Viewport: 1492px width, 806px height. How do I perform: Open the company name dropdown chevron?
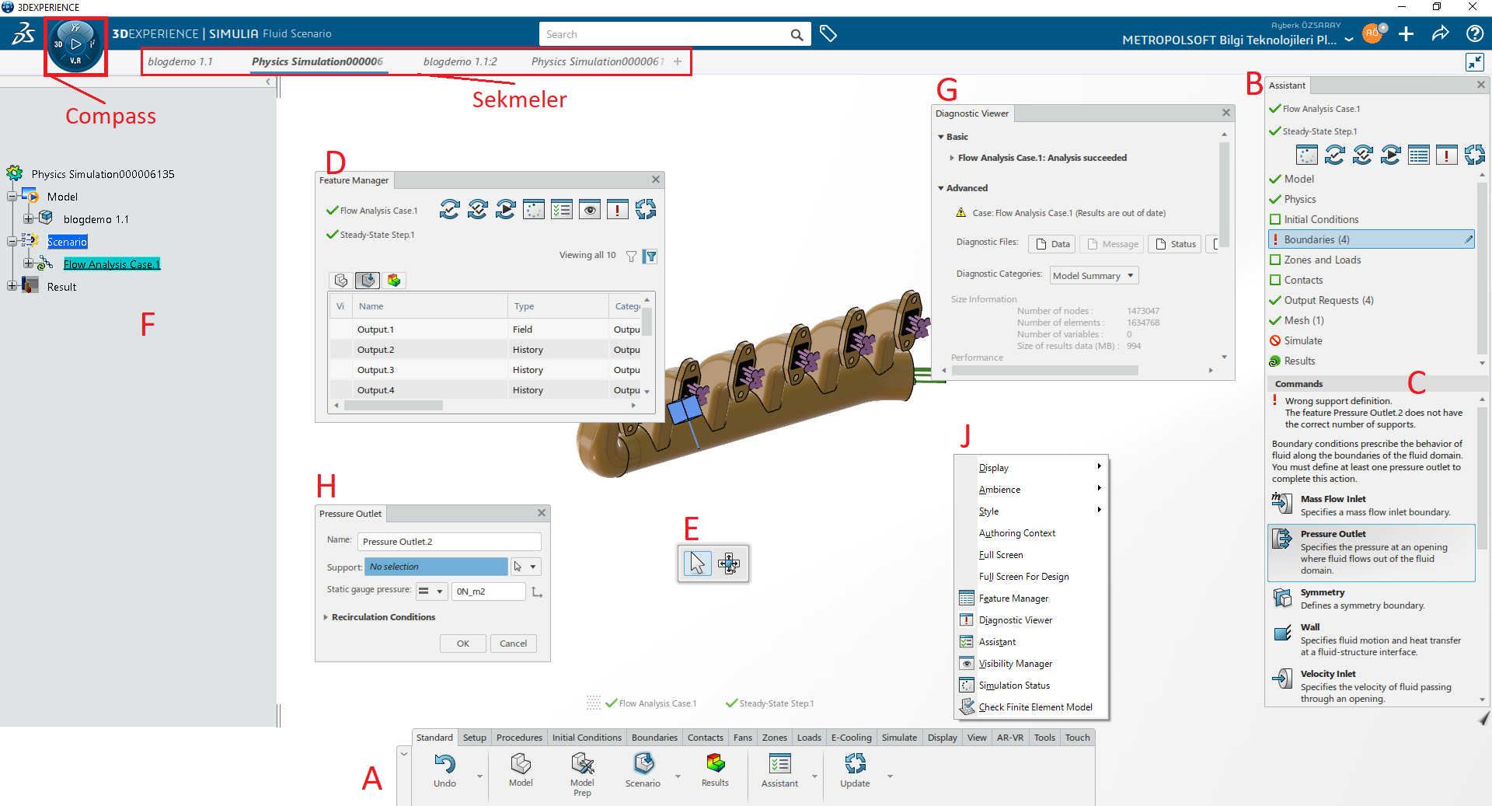(1349, 39)
